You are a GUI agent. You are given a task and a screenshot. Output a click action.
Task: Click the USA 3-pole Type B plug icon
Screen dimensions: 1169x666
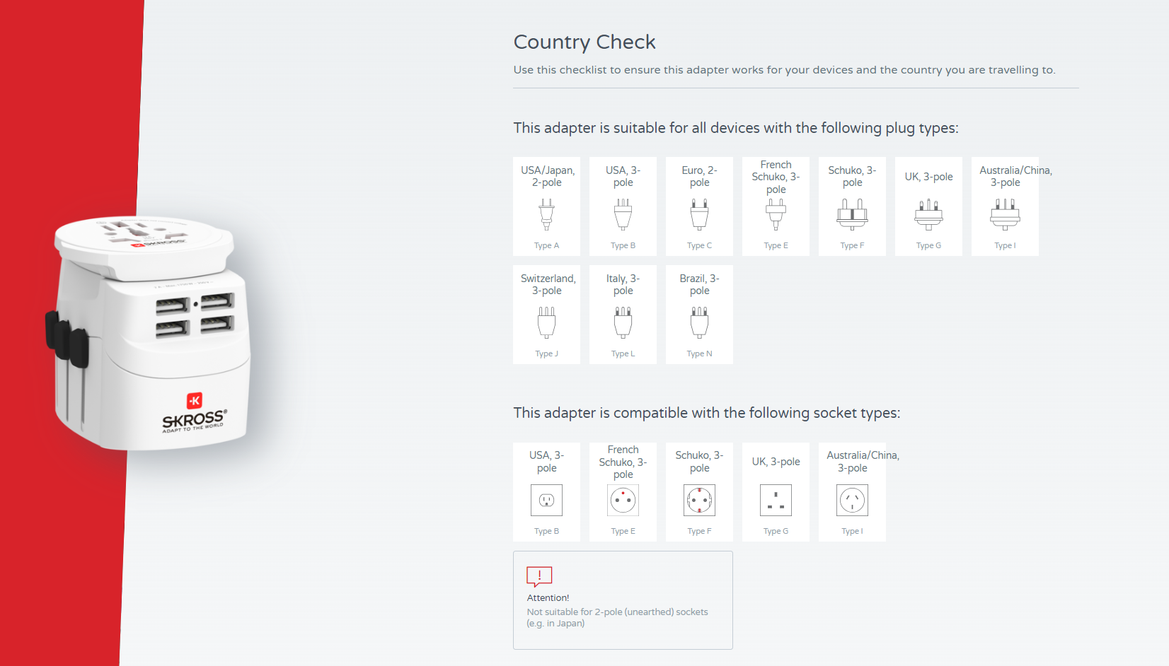(623, 214)
